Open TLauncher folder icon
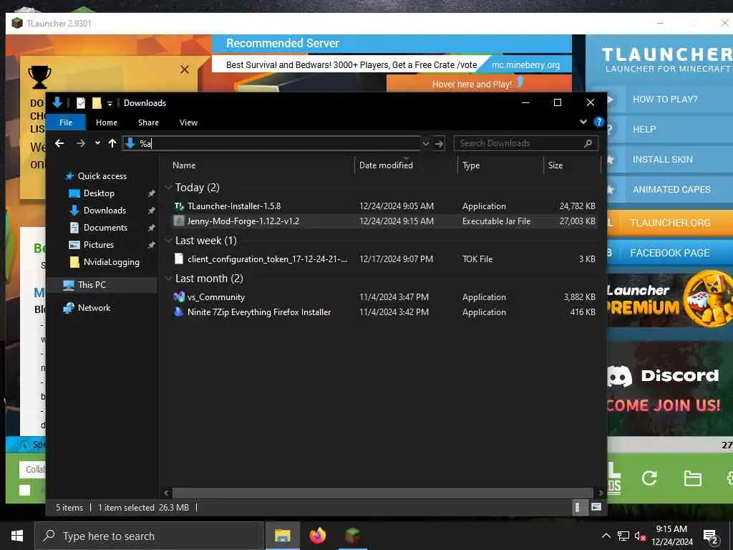The width and height of the screenshot is (733, 550). tap(692, 478)
